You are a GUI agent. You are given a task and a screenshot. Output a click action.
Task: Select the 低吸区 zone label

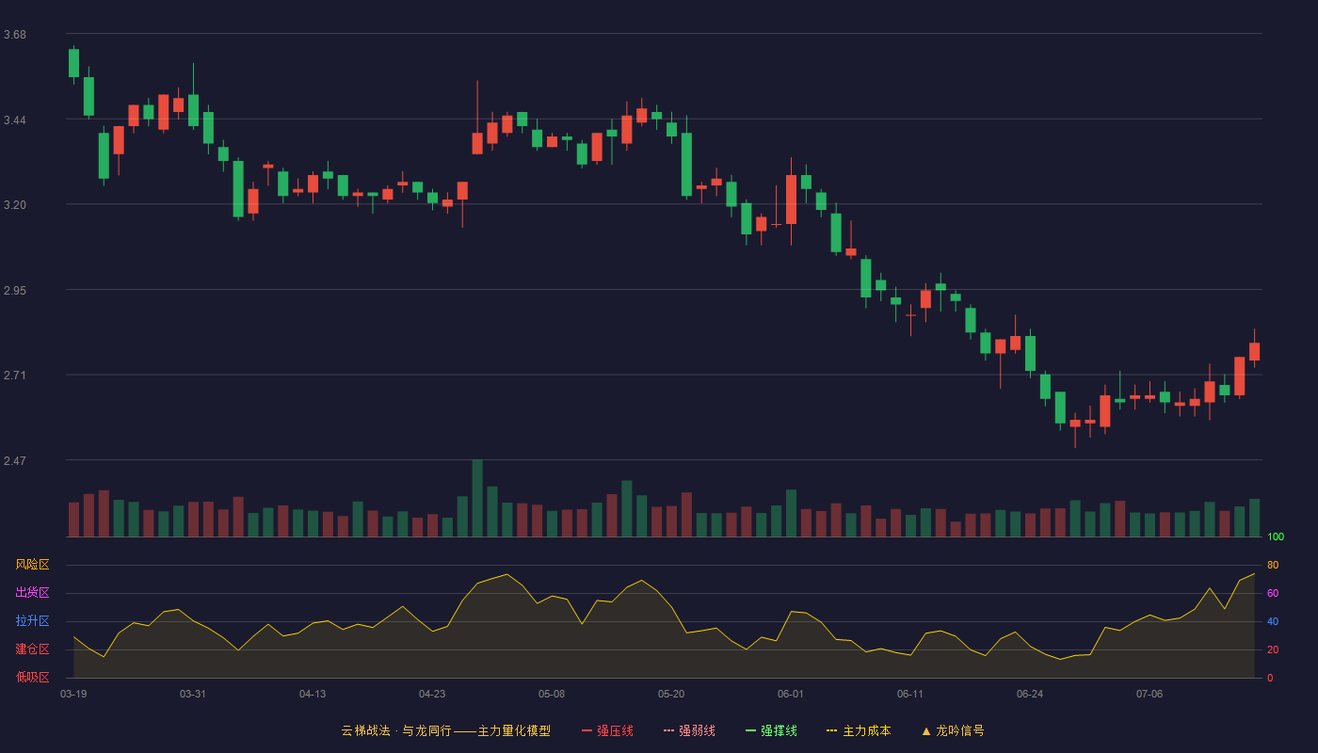(32, 677)
